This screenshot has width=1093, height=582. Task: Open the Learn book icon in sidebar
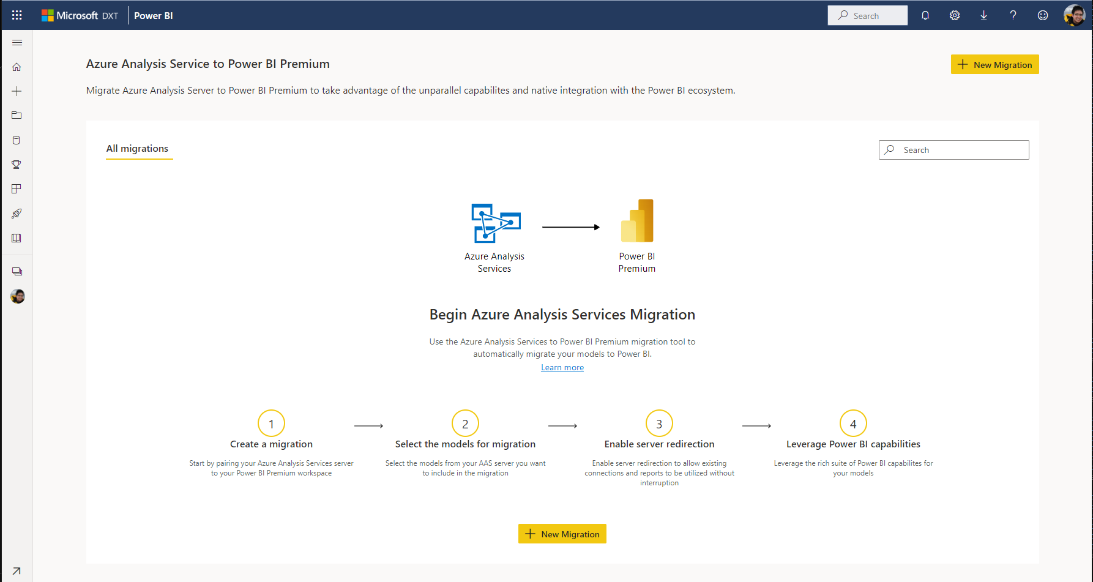point(17,237)
